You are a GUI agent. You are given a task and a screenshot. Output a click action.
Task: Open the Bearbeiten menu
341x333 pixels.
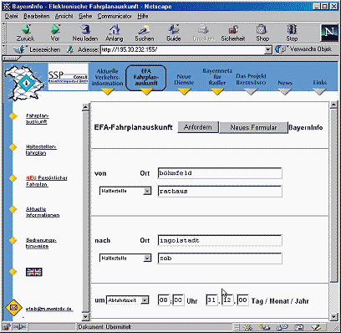point(37,16)
